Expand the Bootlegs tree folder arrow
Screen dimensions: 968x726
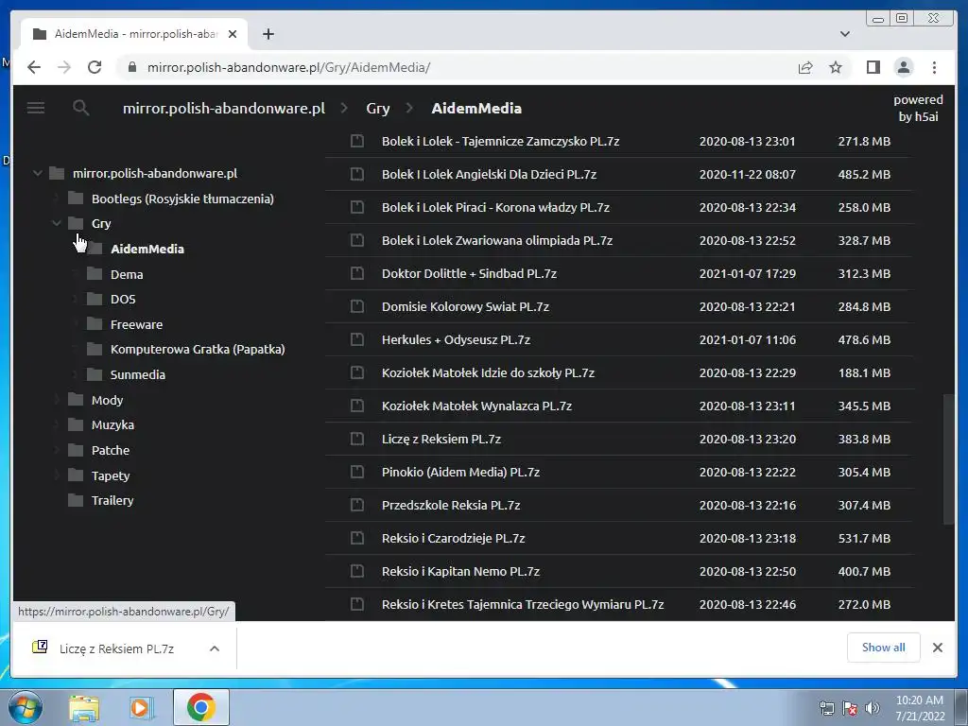tap(57, 199)
